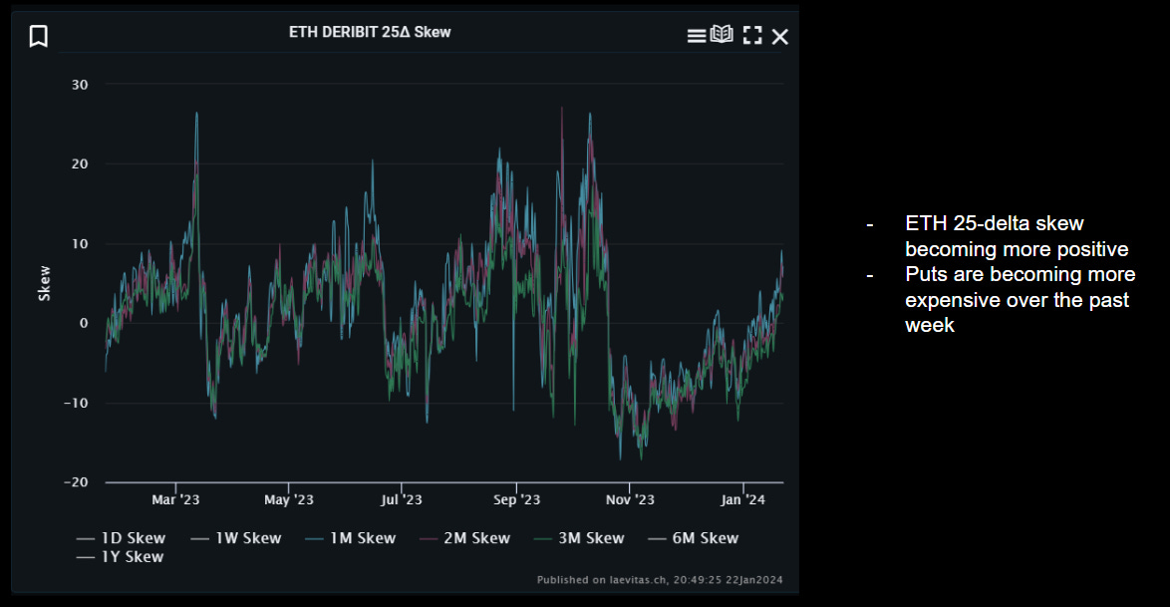Click the Mar '23 x-axis label

(x=175, y=499)
